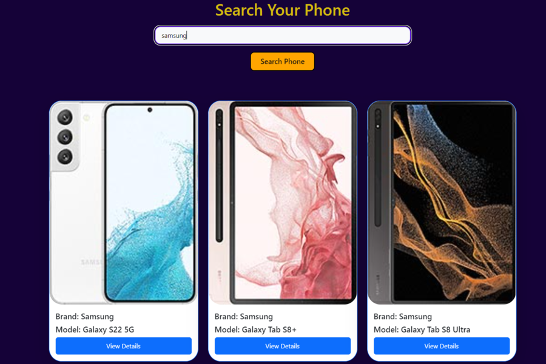Click the search input containing 'samsung'
The image size is (546, 364).
pos(282,35)
